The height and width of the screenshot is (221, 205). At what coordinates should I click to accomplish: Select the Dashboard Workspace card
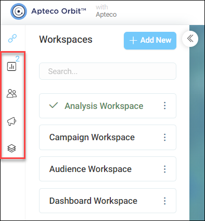click(108, 201)
